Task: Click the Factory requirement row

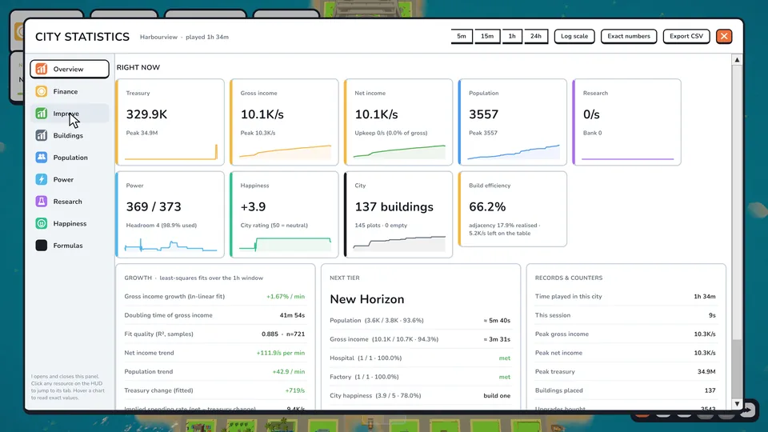Action: point(420,377)
